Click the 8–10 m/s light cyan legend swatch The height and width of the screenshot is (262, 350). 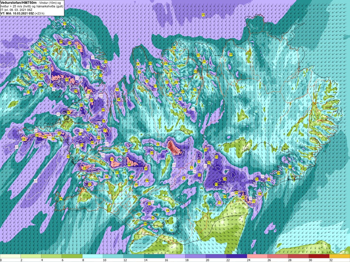click(x=93, y=256)
